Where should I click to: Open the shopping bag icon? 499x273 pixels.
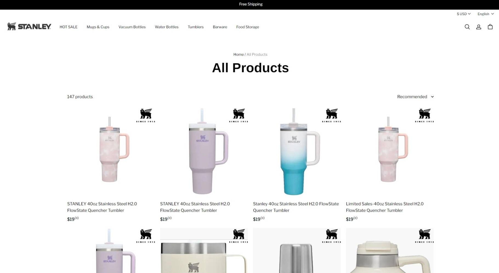[490, 27]
